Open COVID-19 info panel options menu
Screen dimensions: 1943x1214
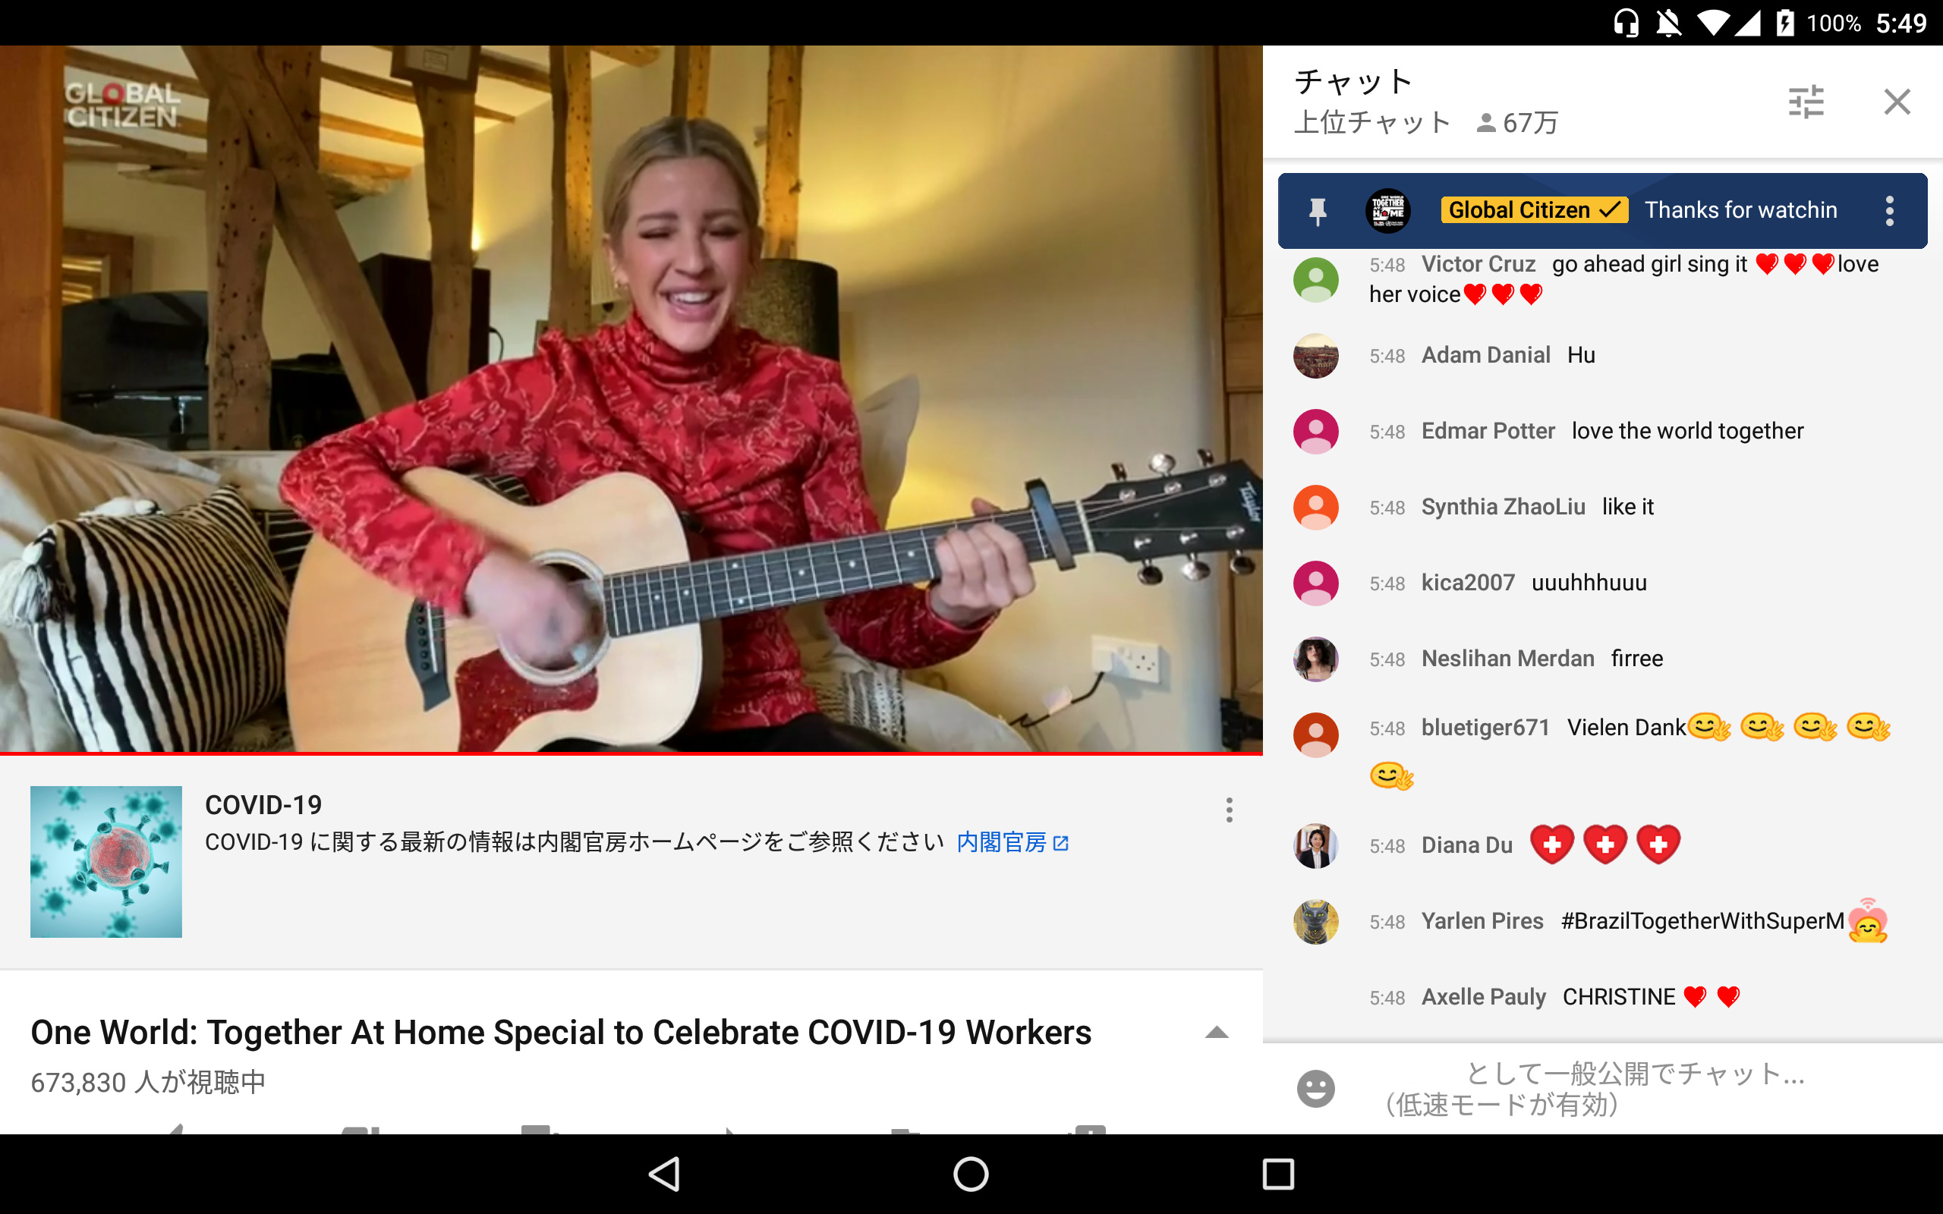[x=1229, y=810]
